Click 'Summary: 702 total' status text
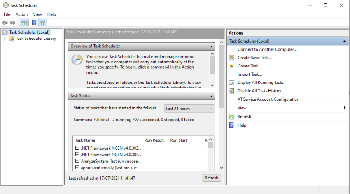350x194 pixels. (134, 120)
